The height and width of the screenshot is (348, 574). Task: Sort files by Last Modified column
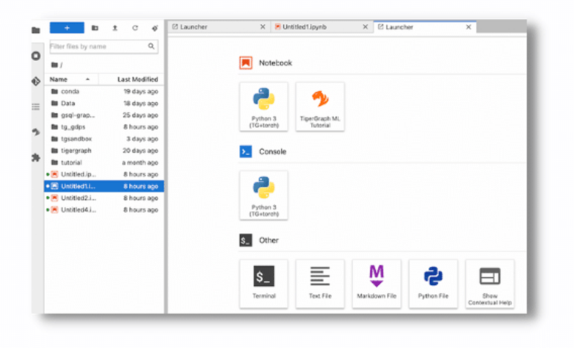(131, 79)
